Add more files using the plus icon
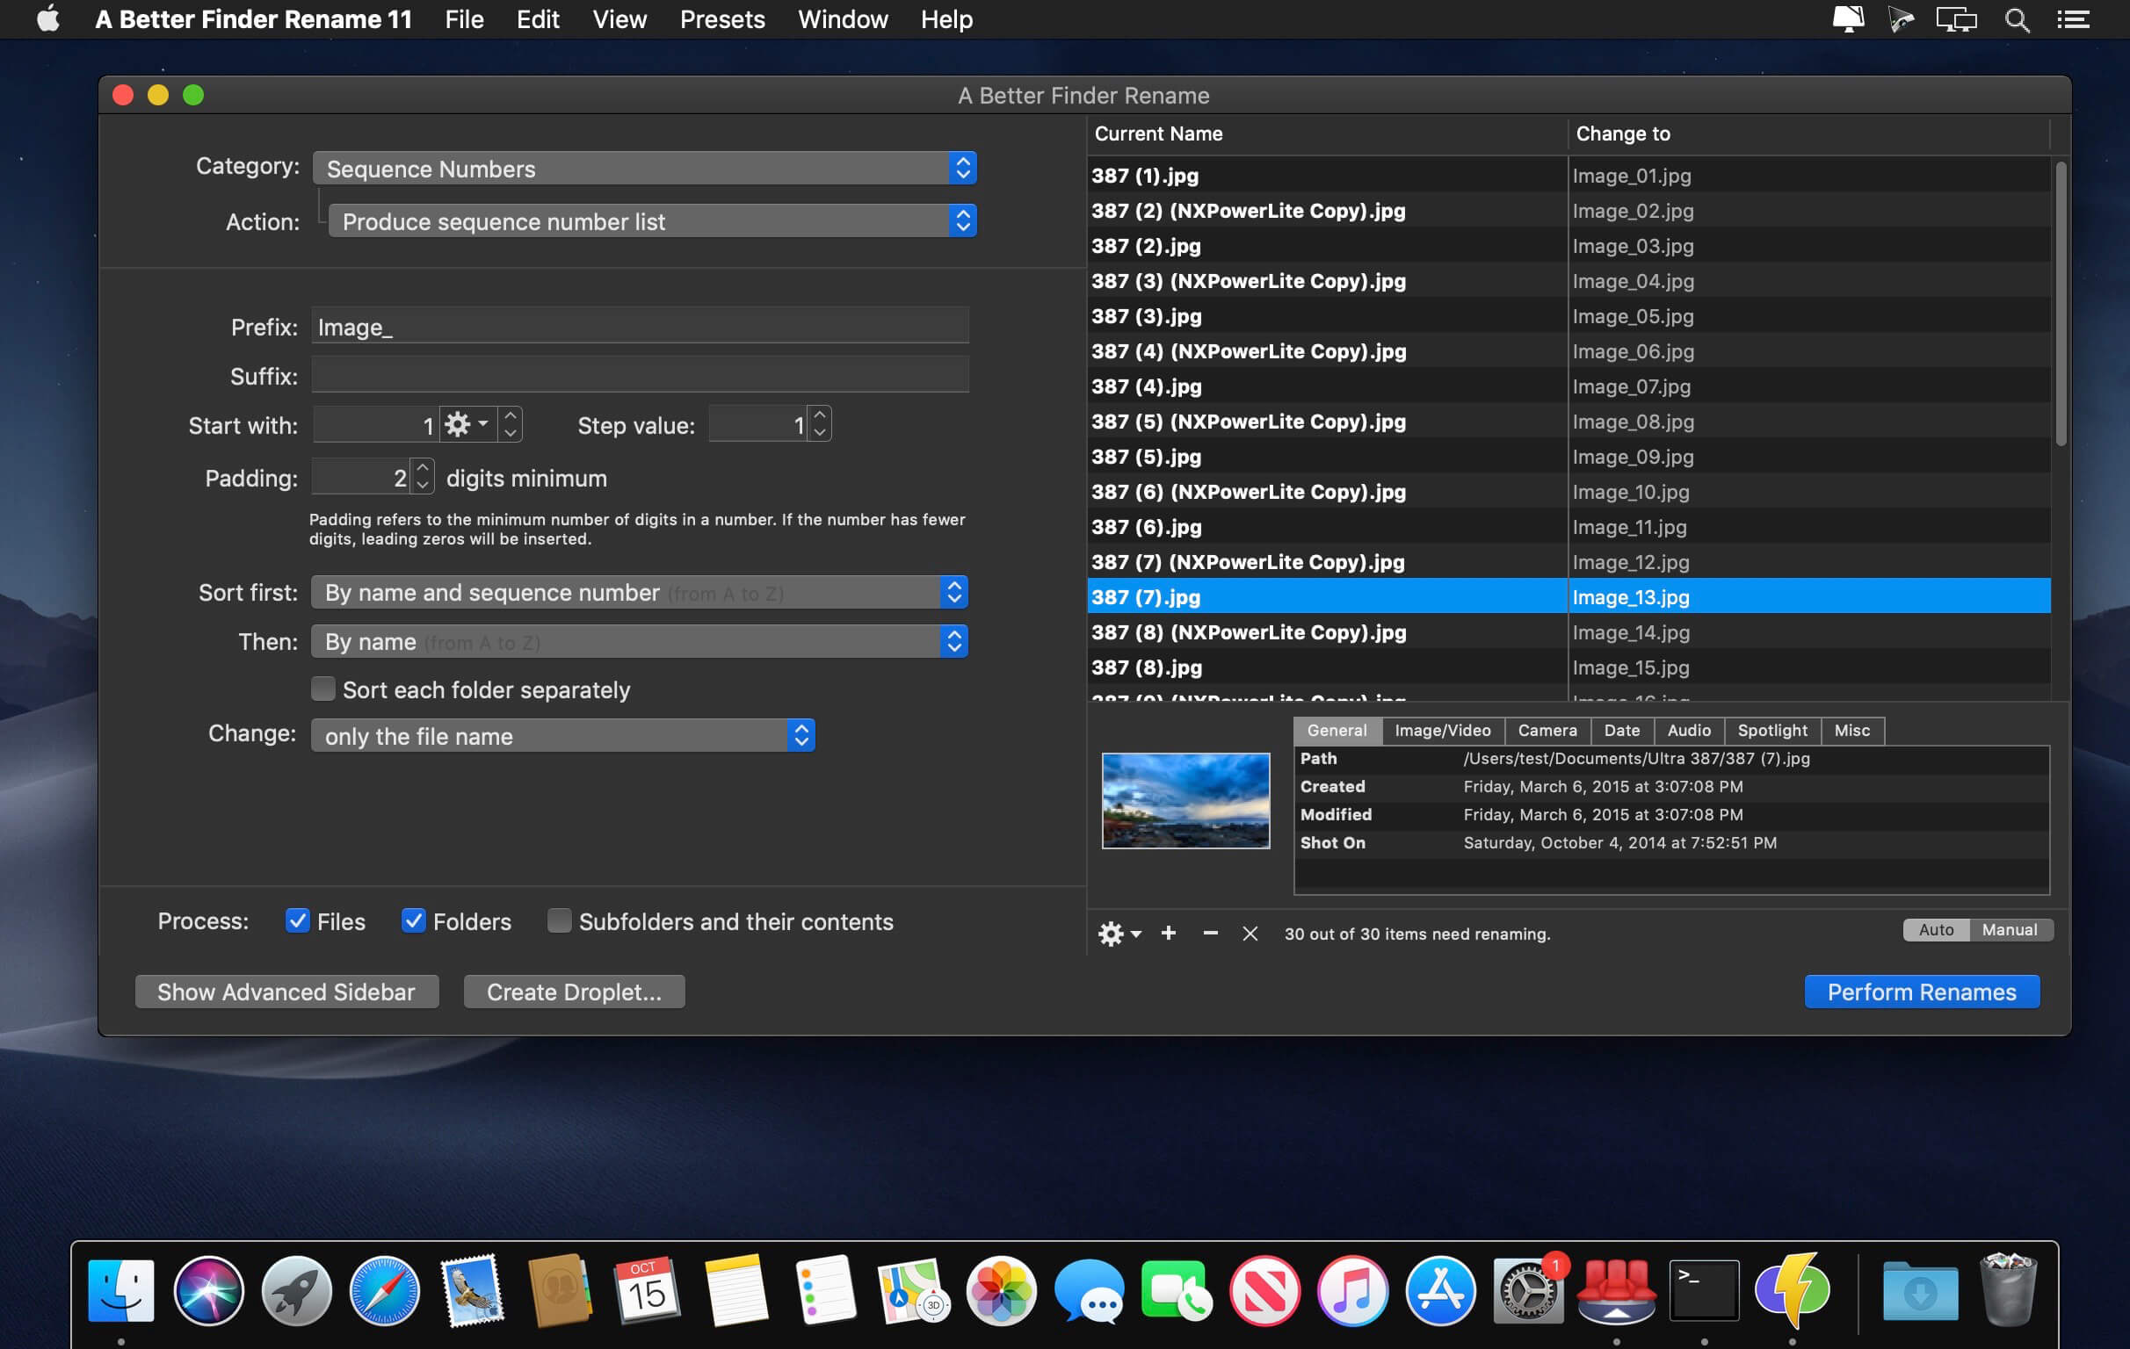2130x1349 pixels. pos(1169,934)
